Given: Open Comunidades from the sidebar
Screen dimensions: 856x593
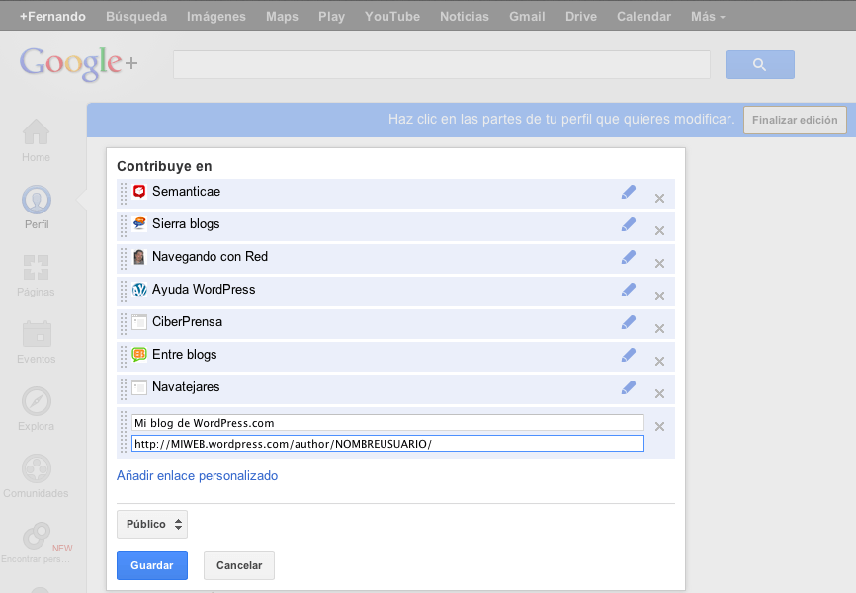Looking at the screenshot, I should click(37, 469).
